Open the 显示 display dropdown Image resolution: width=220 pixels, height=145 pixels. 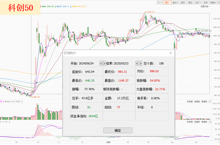tap(198, 3)
